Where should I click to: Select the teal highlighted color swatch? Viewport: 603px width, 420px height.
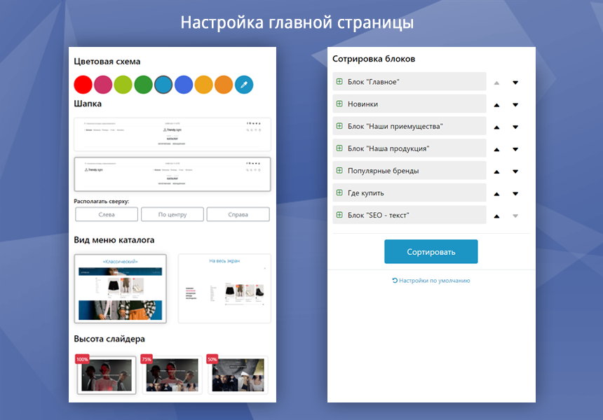163,84
